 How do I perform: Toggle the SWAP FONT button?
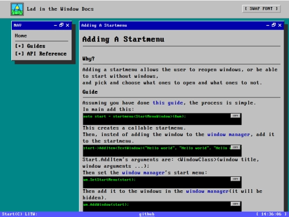coord(261,9)
